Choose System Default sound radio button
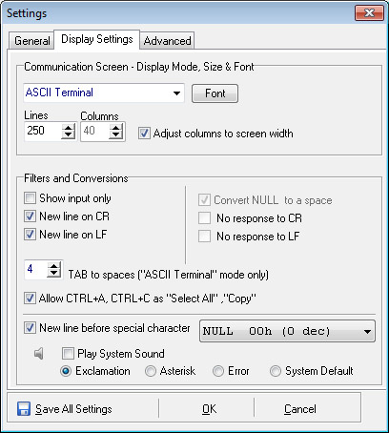The image size is (389, 433). [276, 371]
